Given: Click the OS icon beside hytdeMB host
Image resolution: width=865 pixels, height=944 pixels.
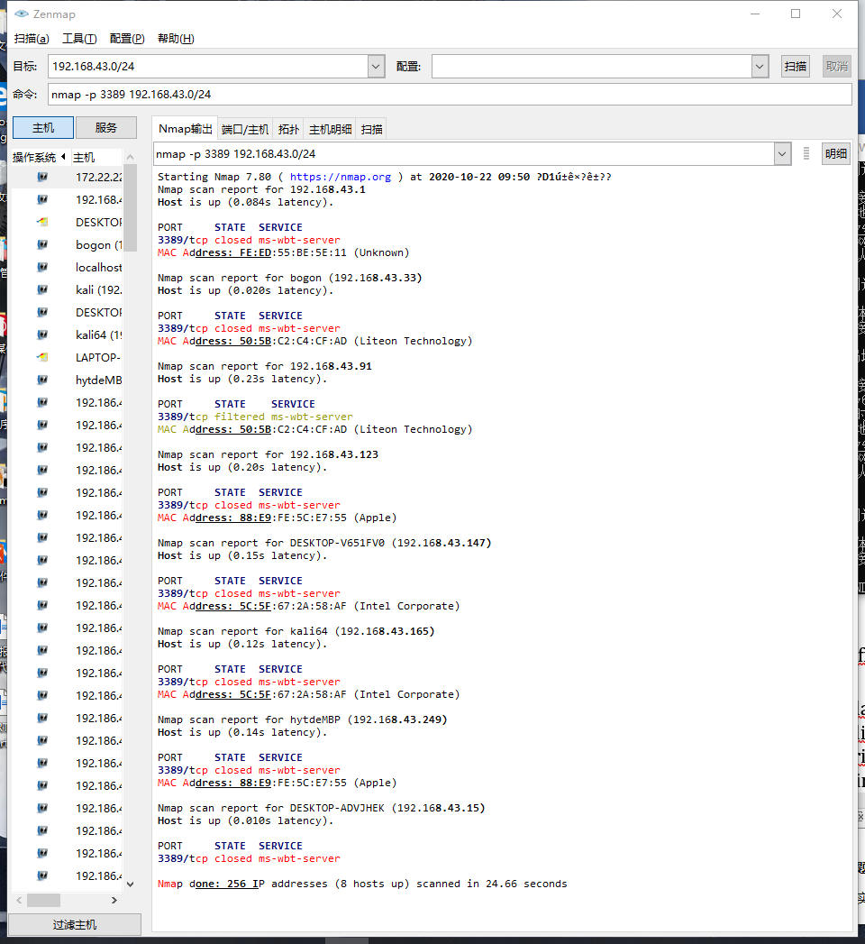Looking at the screenshot, I should (x=42, y=380).
